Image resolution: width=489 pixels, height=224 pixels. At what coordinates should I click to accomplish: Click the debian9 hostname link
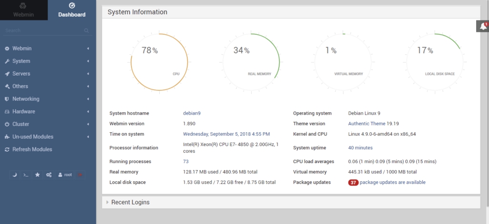pos(192,113)
